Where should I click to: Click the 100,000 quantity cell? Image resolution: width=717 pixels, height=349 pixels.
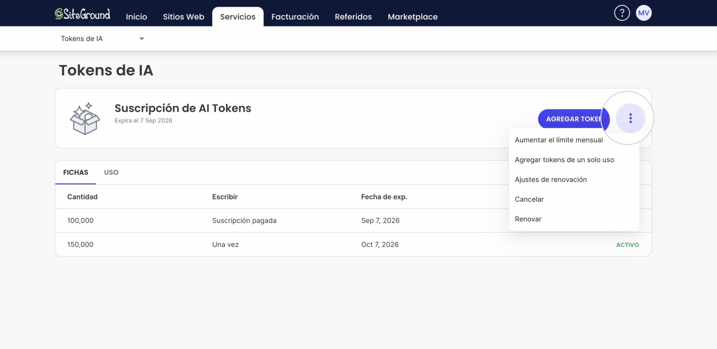[x=80, y=220]
